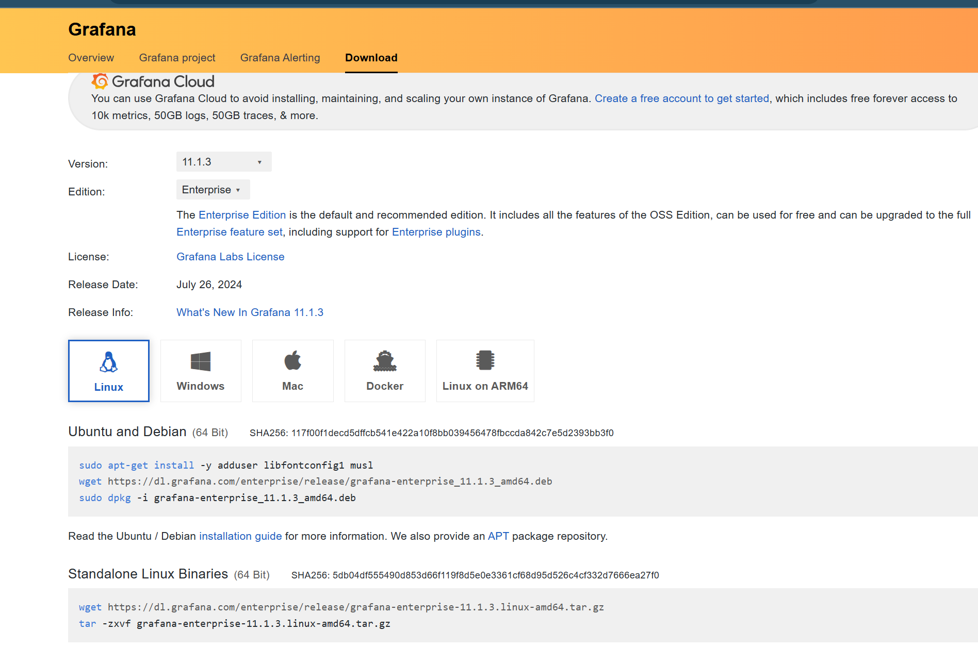Click the sudo apt-get install command line

(x=225, y=466)
